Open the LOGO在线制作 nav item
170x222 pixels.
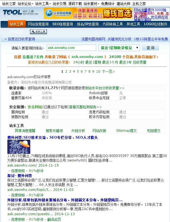point(156,24)
